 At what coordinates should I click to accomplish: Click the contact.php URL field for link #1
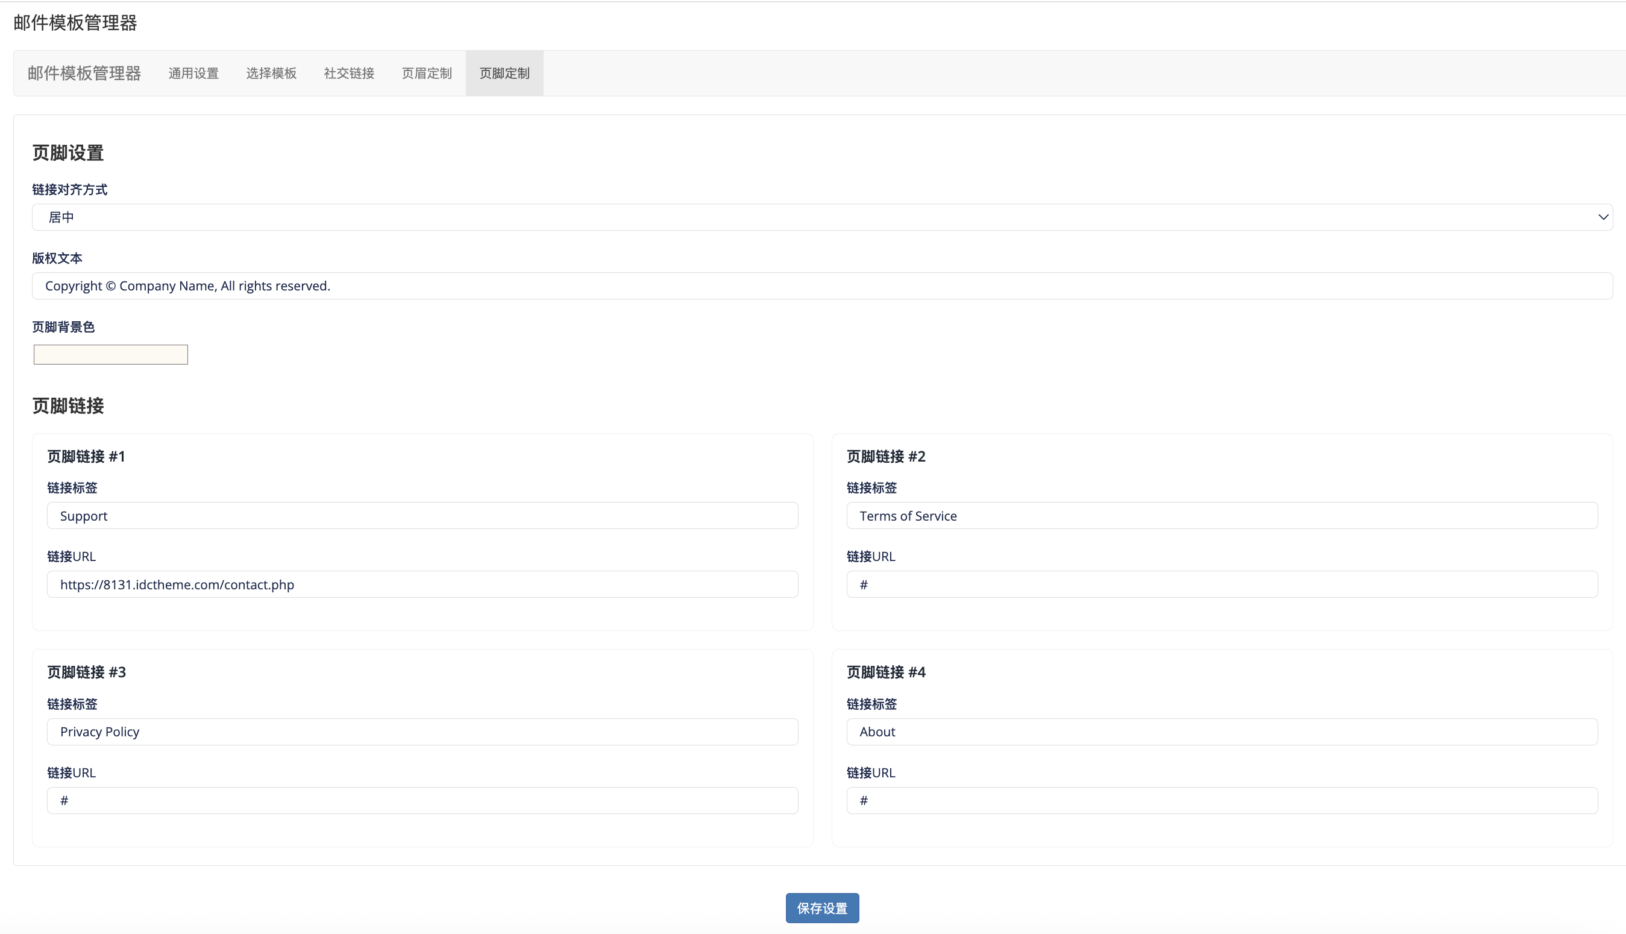tap(422, 585)
